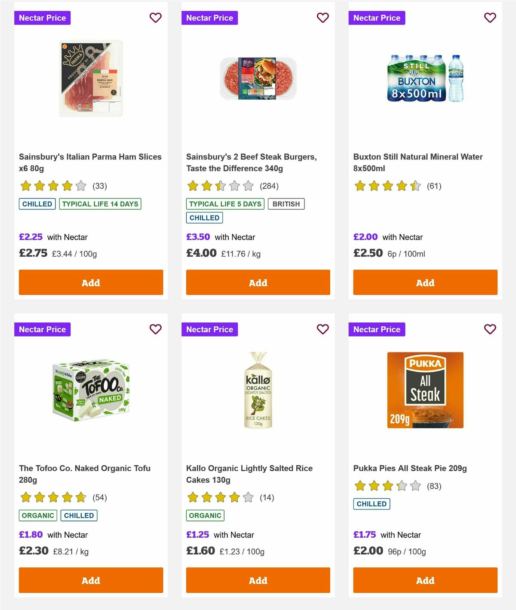The width and height of the screenshot is (516, 610).
Task: Click the favourite heart on Tofoo Naked Organic Tofu
Action: pos(155,329)
